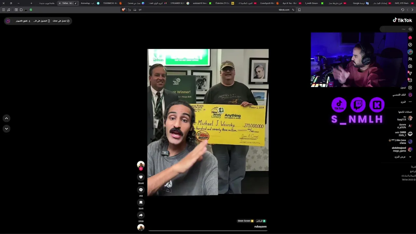
Task: Click the music note toolbar icon
Action: pyautogui.click(x=8, y=10)
